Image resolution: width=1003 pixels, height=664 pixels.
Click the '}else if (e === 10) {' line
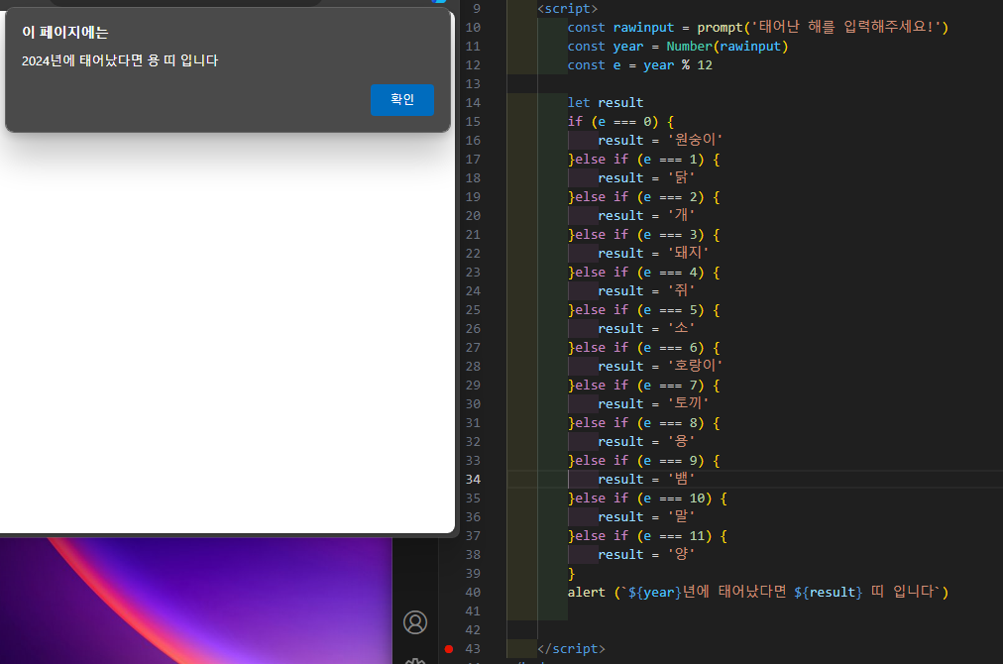pyautogui.click(x=647, y=498)
